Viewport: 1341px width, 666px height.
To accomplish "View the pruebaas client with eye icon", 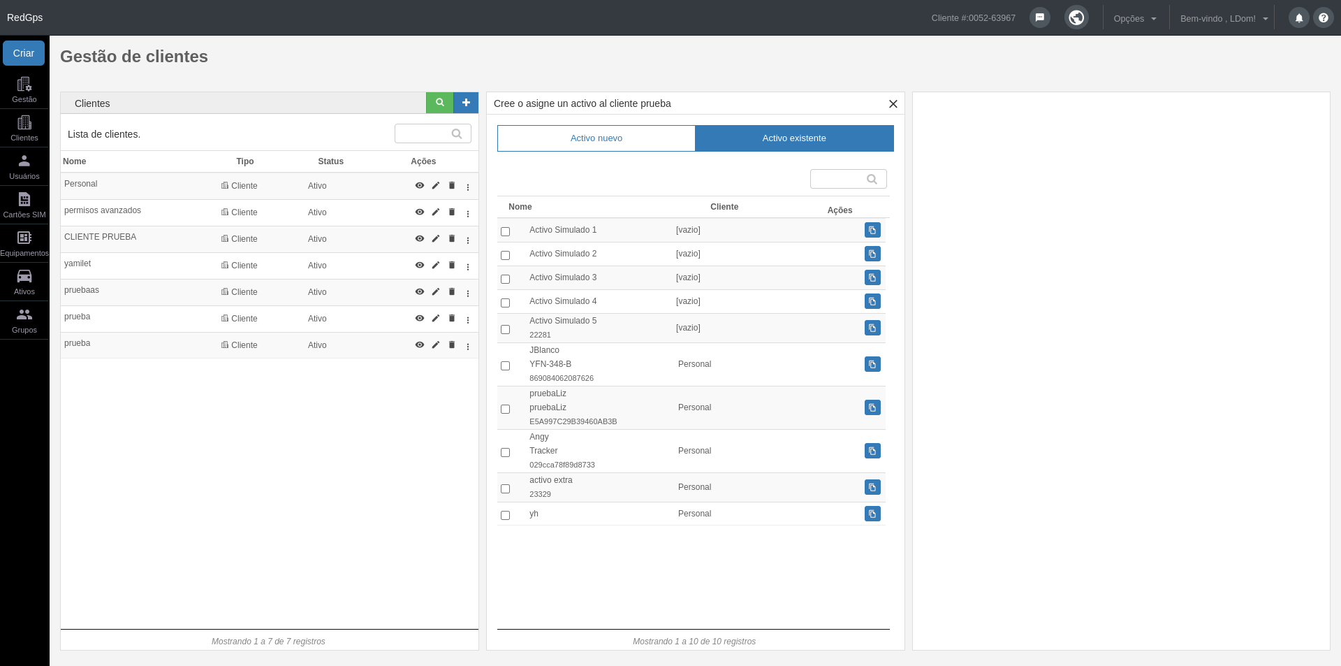I will [x=420, y=291].
